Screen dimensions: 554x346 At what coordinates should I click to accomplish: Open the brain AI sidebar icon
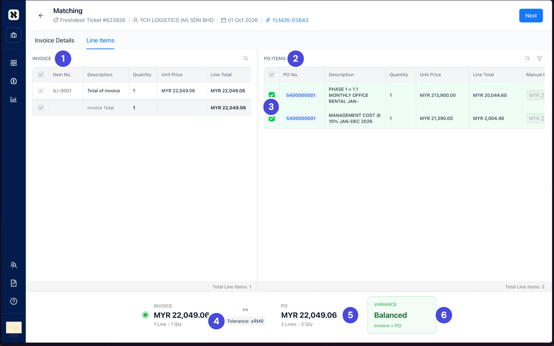13,81
